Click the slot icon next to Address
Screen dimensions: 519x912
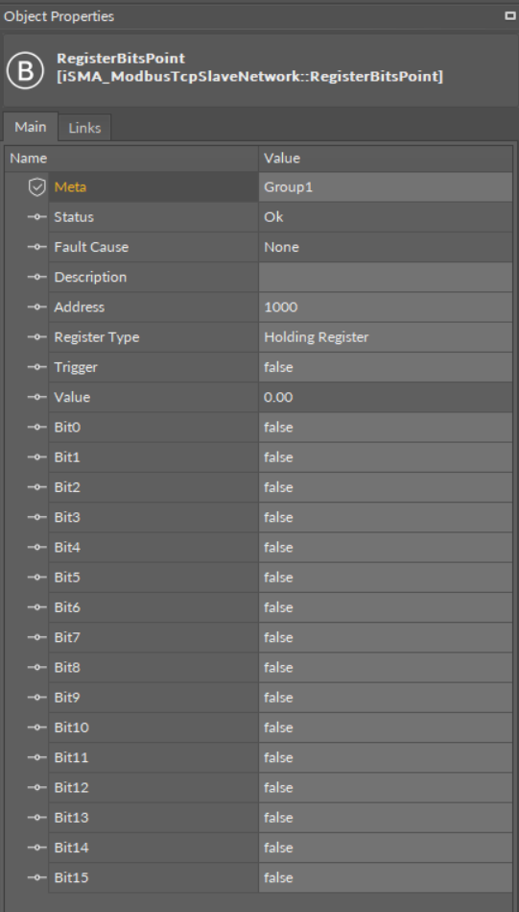[37, 308]
